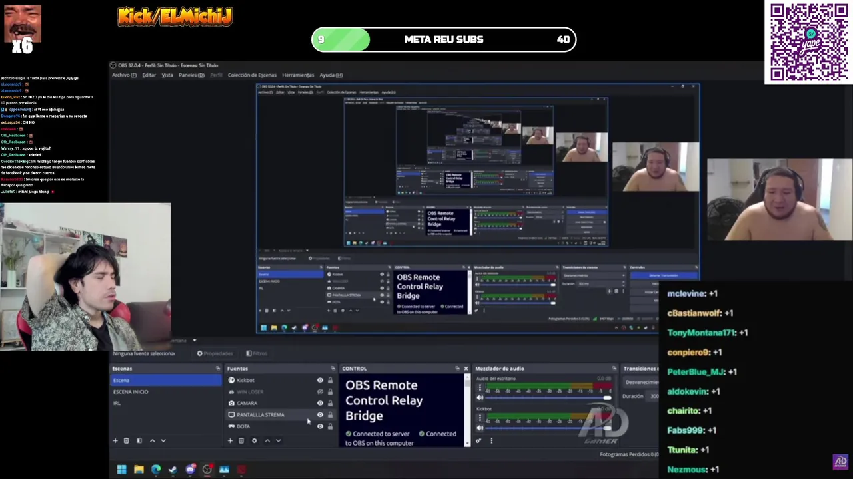This screenshot has width=853, height=479.
Task: Open the scene filters icon in the Escenas toolbar
Action: [139, 440]
